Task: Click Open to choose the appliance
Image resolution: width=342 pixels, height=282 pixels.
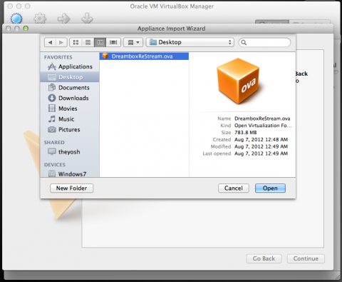Action: pos(270,188)
